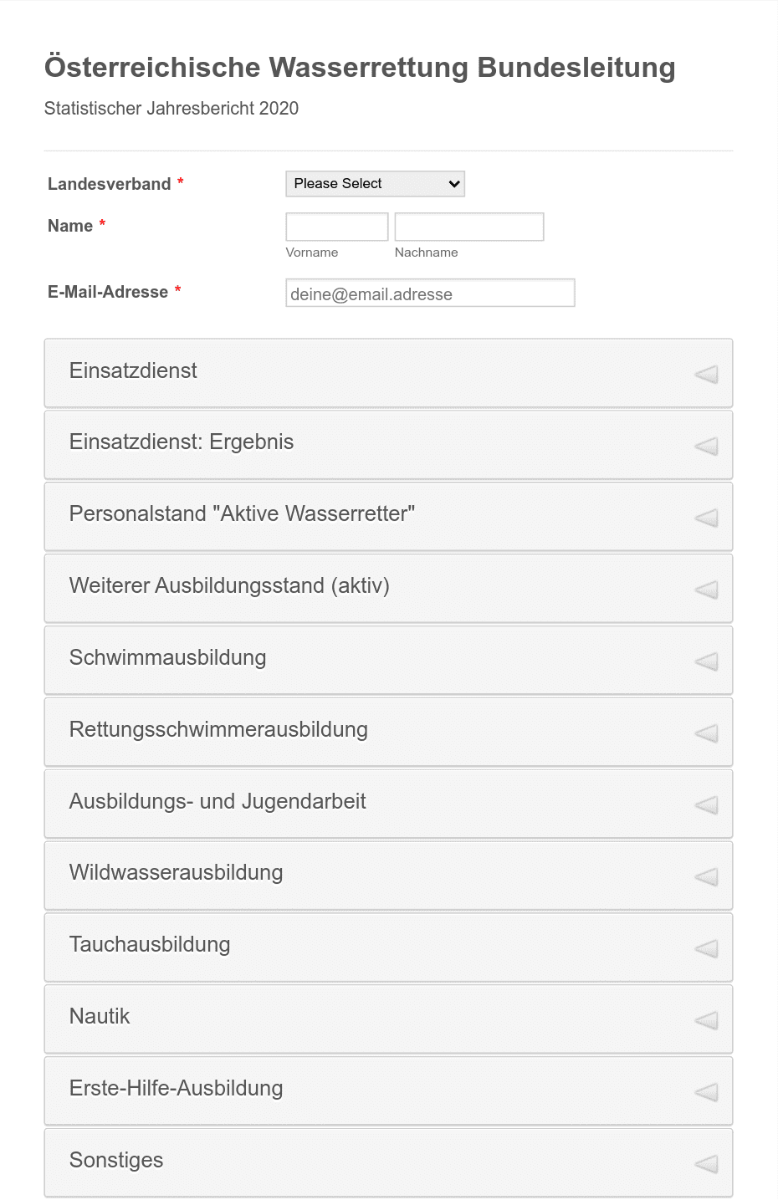Screen dimensions: 778x1200
Task: Click arrow icon on Ausbildungs- und Jugendarbeit
Action: pos(706,805)
